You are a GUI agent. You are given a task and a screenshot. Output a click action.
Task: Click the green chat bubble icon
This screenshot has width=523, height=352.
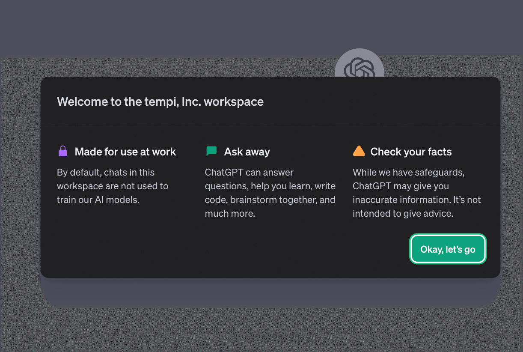[x=211, y=151]
